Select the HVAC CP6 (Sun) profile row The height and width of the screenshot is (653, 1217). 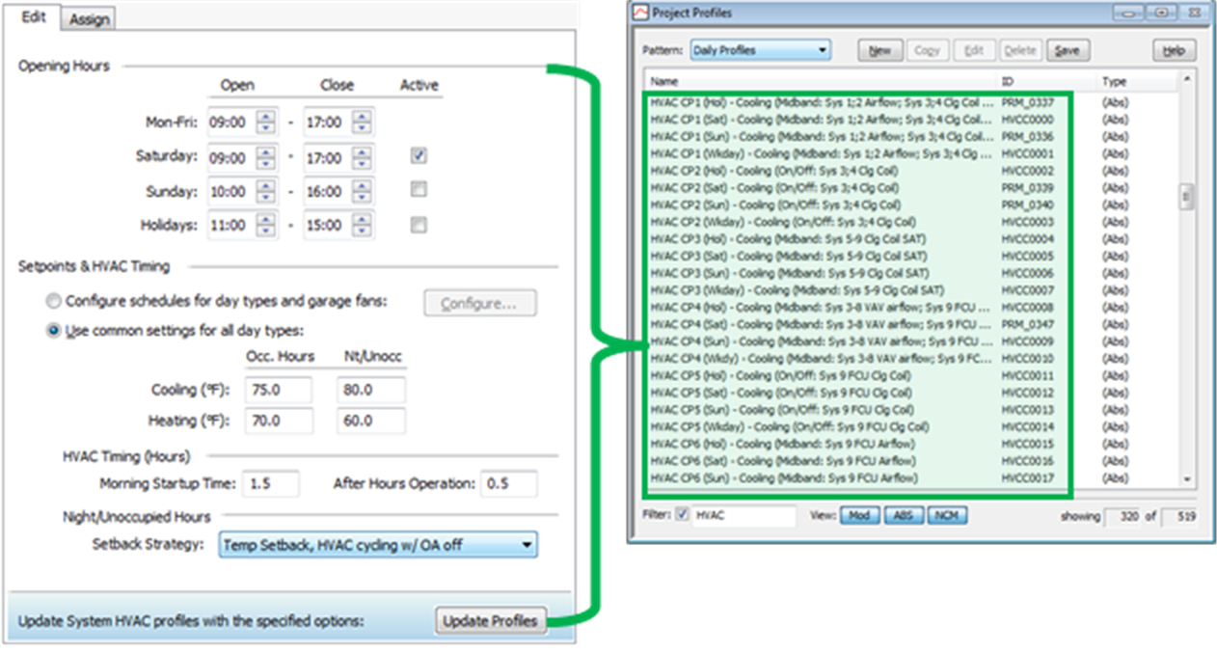(x=910, y=477)
